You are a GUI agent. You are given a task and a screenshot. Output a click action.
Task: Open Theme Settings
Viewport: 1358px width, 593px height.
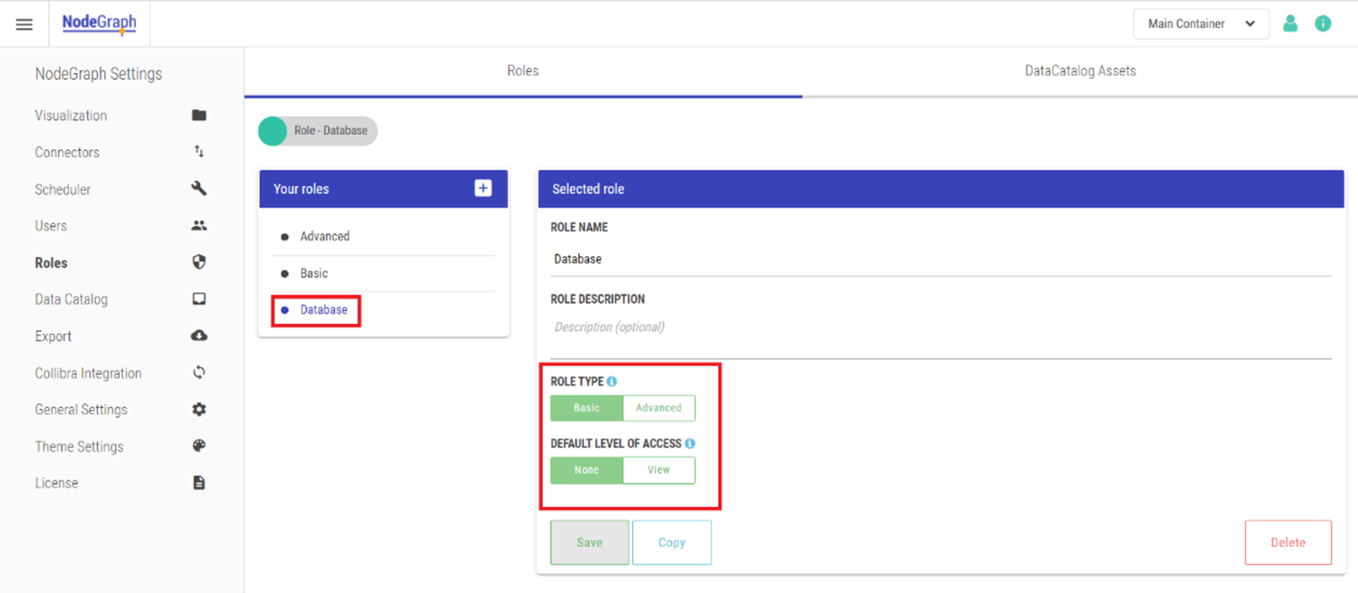(x=79, y=447)
